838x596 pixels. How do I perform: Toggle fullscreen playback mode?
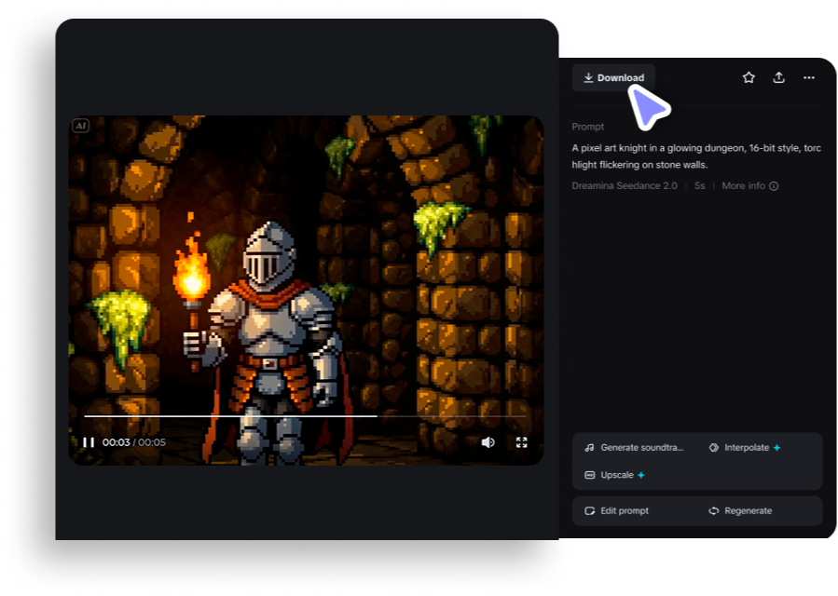[x=522, y=441]
